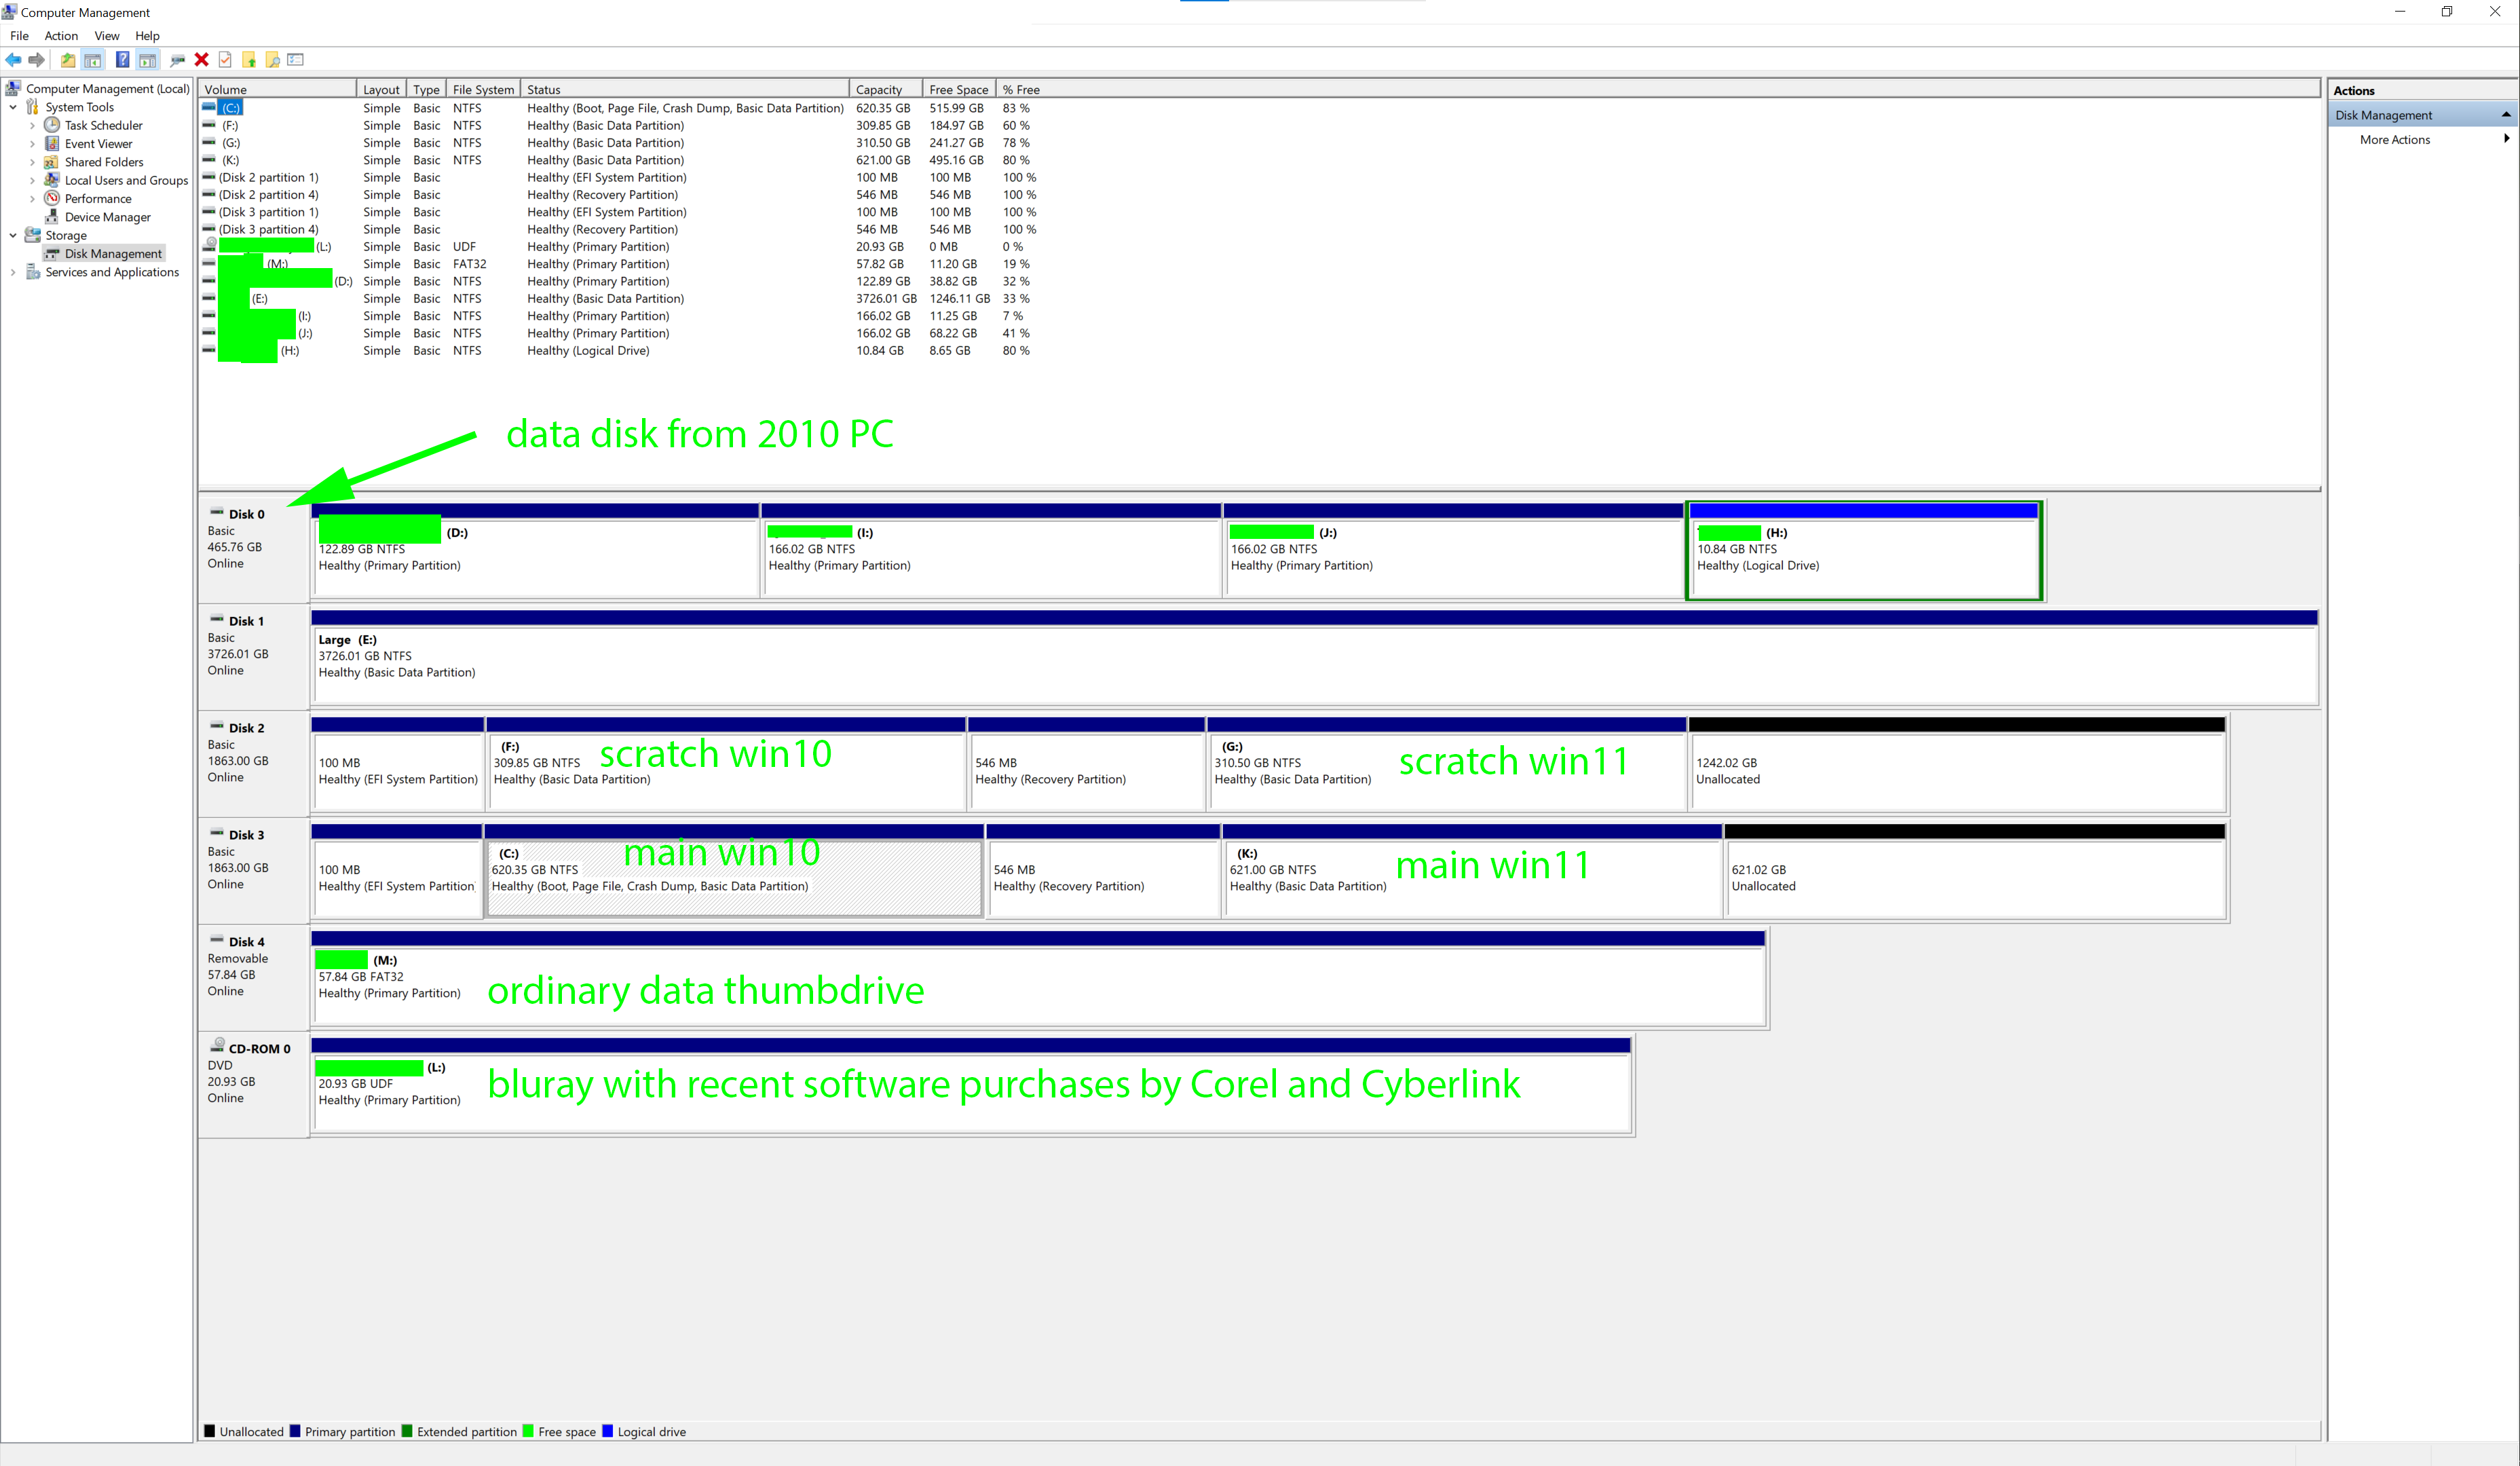Screen dimensions: 2520x1466
Task: Click the folder with magnifier Explore icon
Action: (x=272, y=60)
